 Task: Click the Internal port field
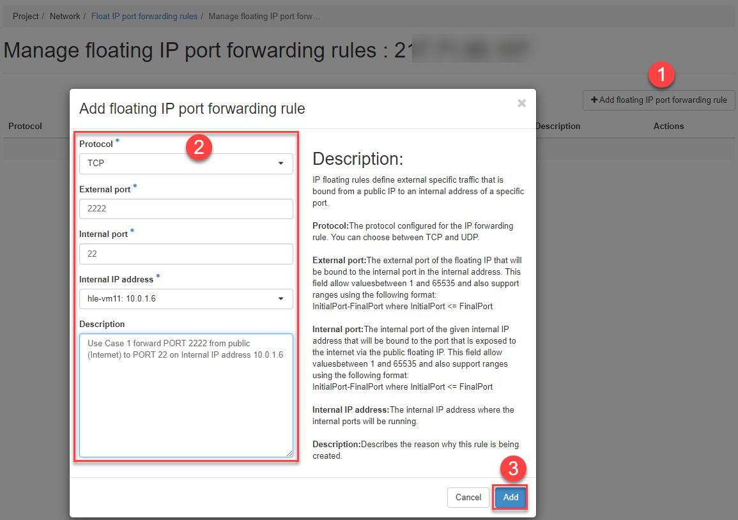pos(186,254)
